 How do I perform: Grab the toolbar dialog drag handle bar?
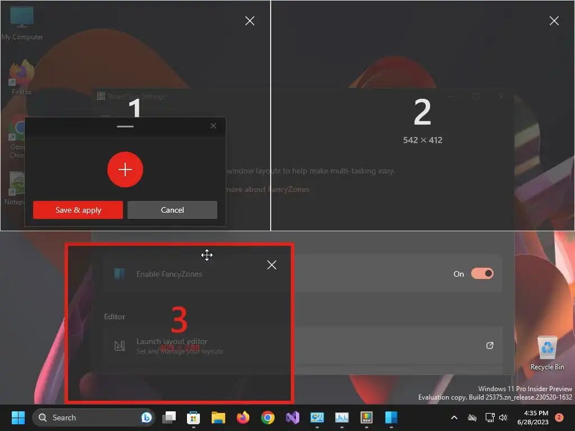tap(125, 126)
